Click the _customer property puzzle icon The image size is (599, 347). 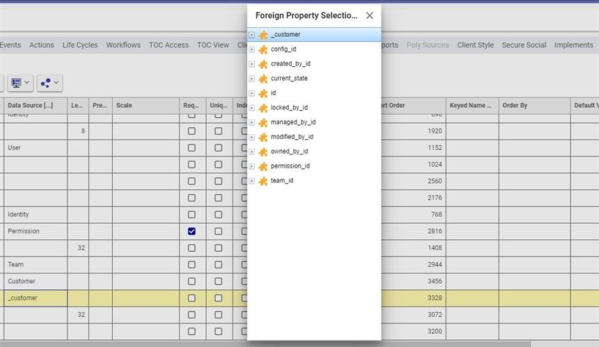(263, 35)
